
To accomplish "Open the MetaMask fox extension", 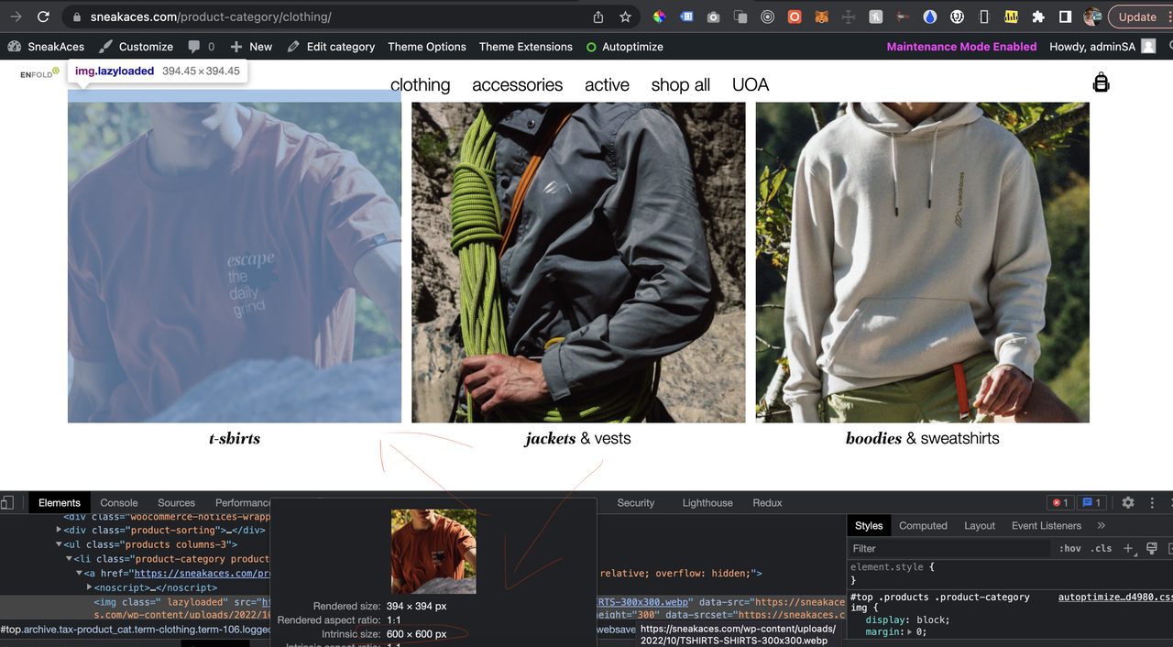I will click(822, 16).
